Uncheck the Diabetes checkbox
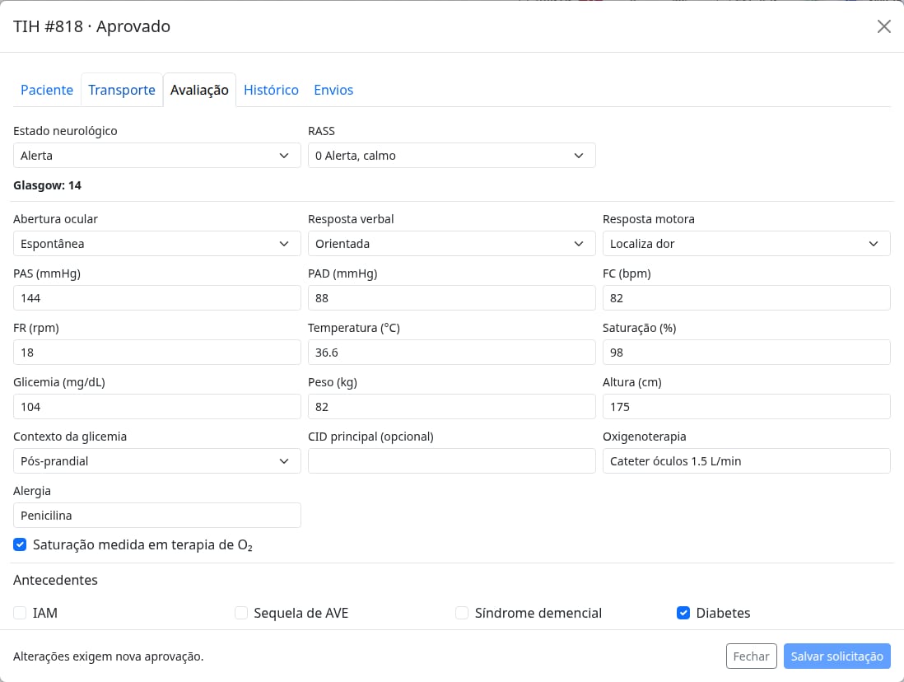The height and width of the screenshot is (682, 904). pos(683,613)
